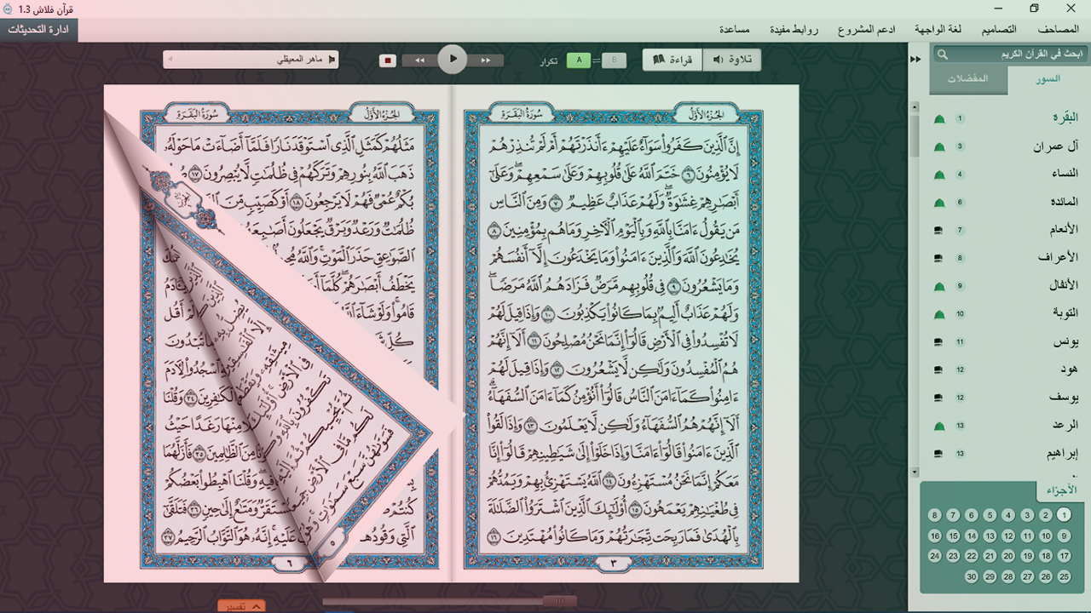1091x613 pixels.
Task: Jump to juz 15
Action: tap(953, 536)
